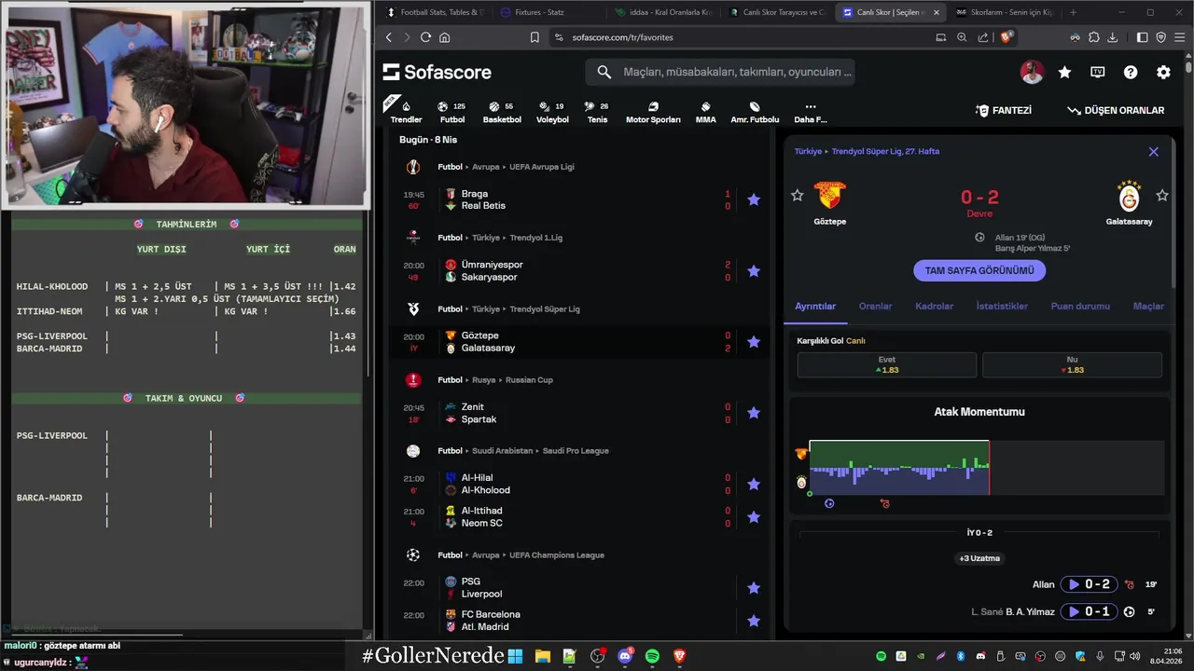Open the help question mark icon
This screenshot has height=671, width=1194.
[1131, 72]
